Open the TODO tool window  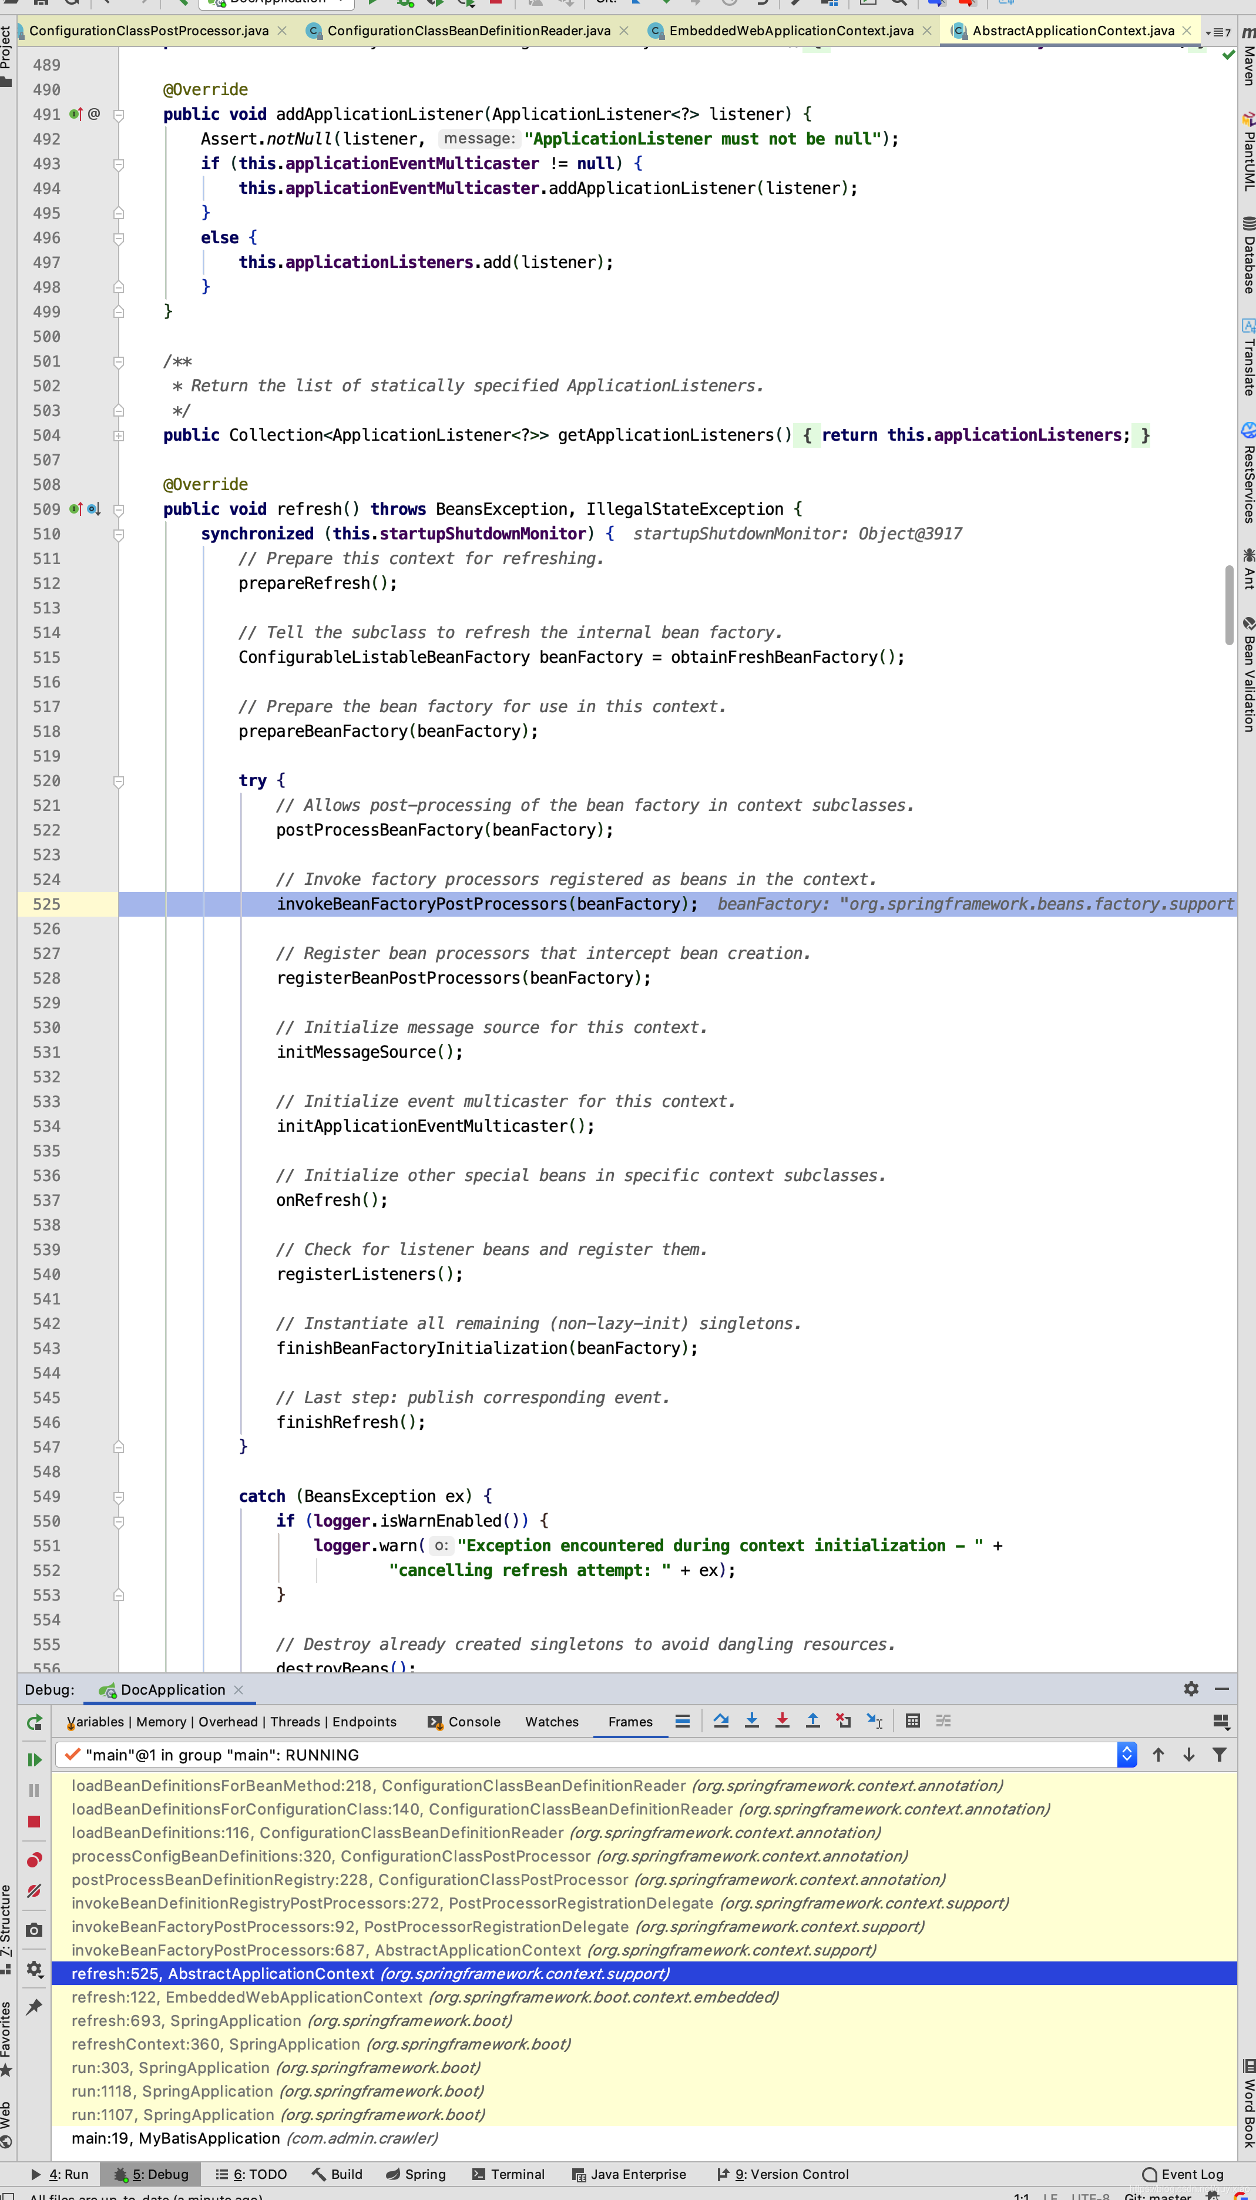click(x=251, y=2174)
